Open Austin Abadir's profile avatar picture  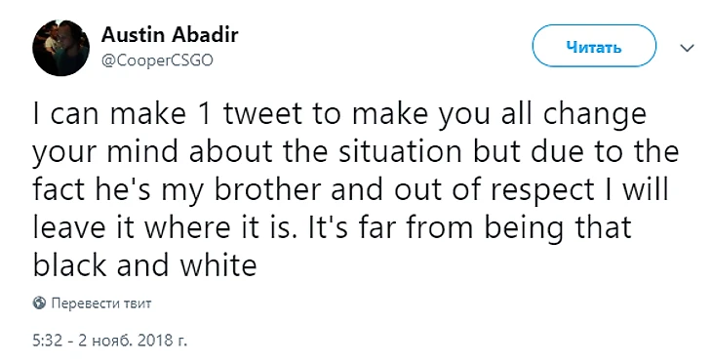60,48
